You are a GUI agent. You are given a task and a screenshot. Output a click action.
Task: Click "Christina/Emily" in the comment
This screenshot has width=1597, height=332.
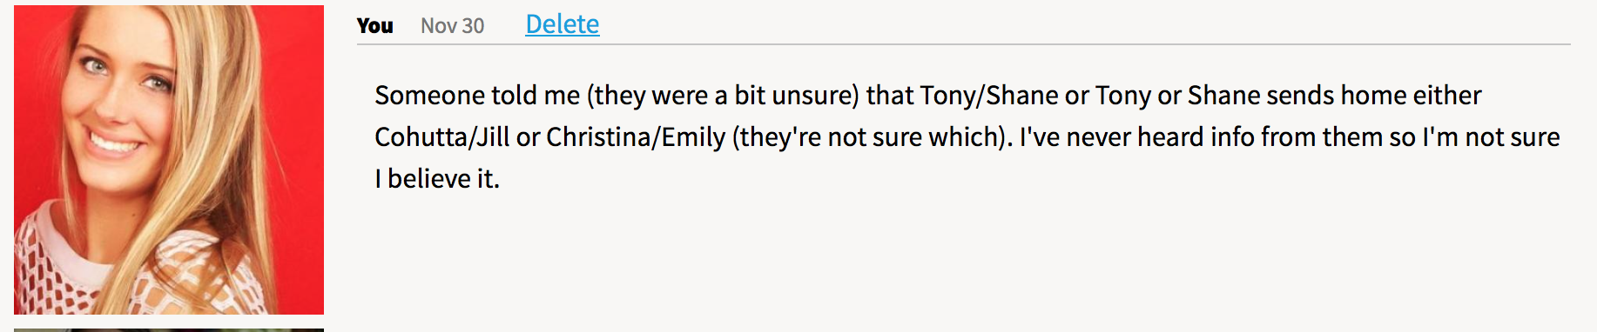tap(636, 136)
